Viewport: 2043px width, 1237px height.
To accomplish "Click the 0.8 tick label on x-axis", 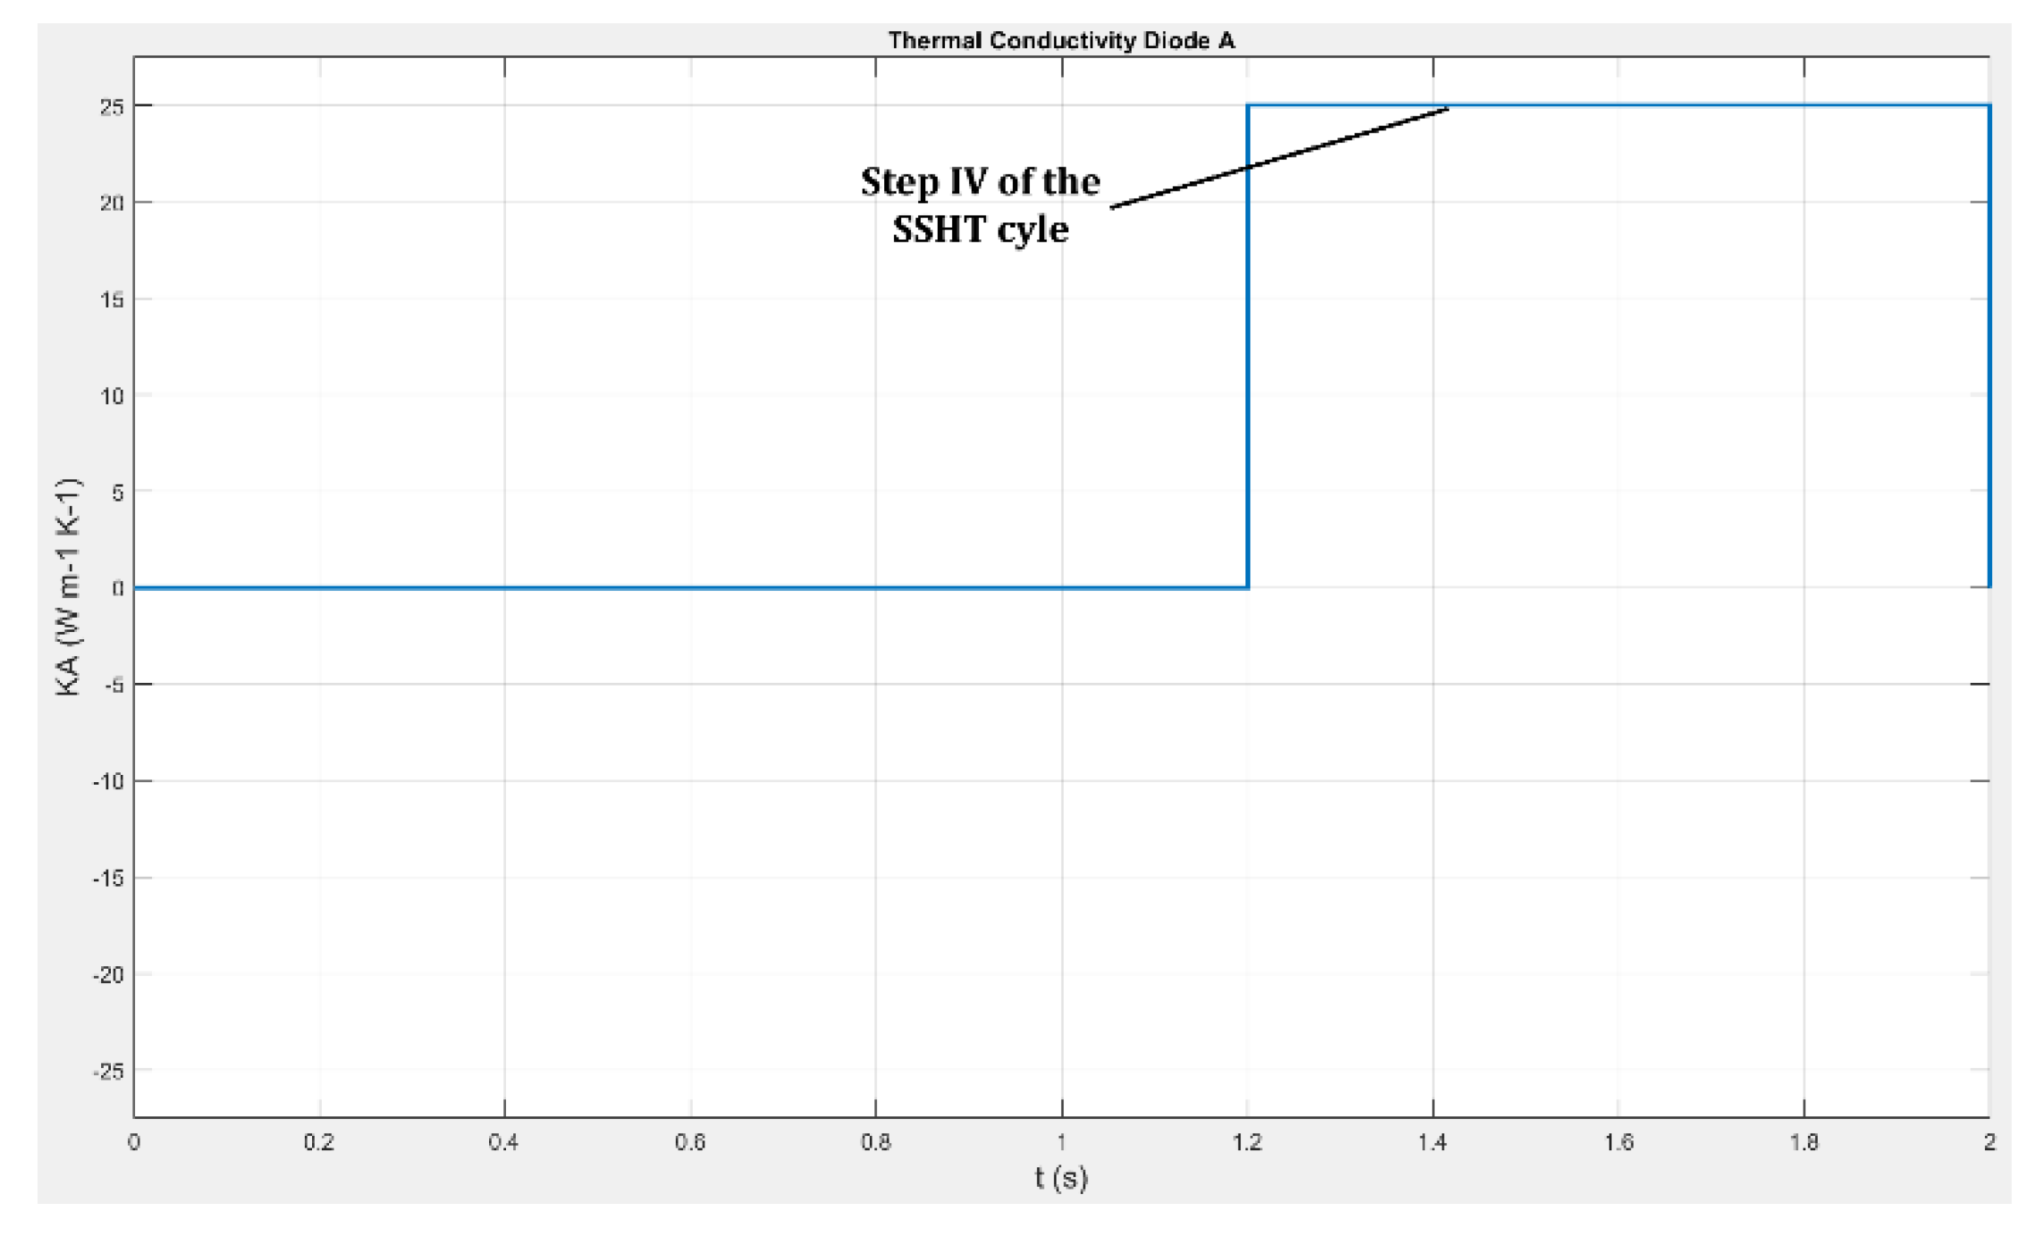I will (x=875, y=1142).
